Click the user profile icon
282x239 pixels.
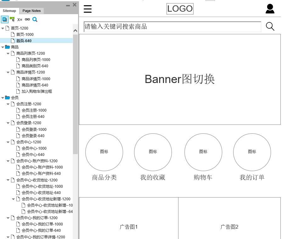coord(270,9)
